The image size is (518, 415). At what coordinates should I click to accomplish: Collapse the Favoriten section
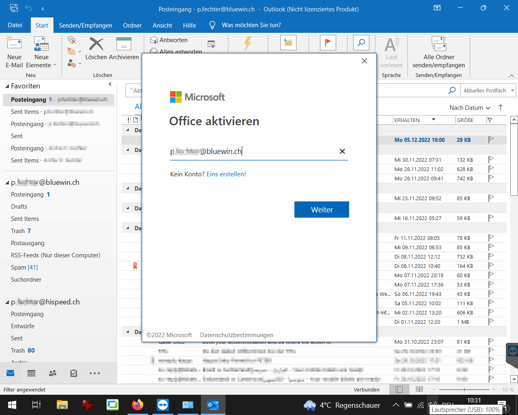(7, 86)
